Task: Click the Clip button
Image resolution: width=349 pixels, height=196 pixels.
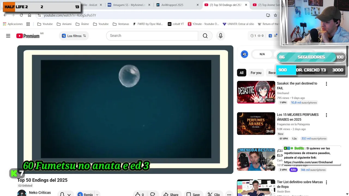Action: (214, 194)
